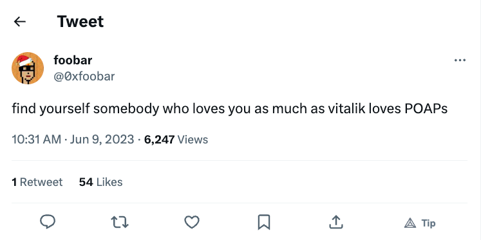Image resolution: width=481 pixels, height=240 pixels.
Task: Click the 10:31 AM timestamp
Action: [x=37, y=140]
